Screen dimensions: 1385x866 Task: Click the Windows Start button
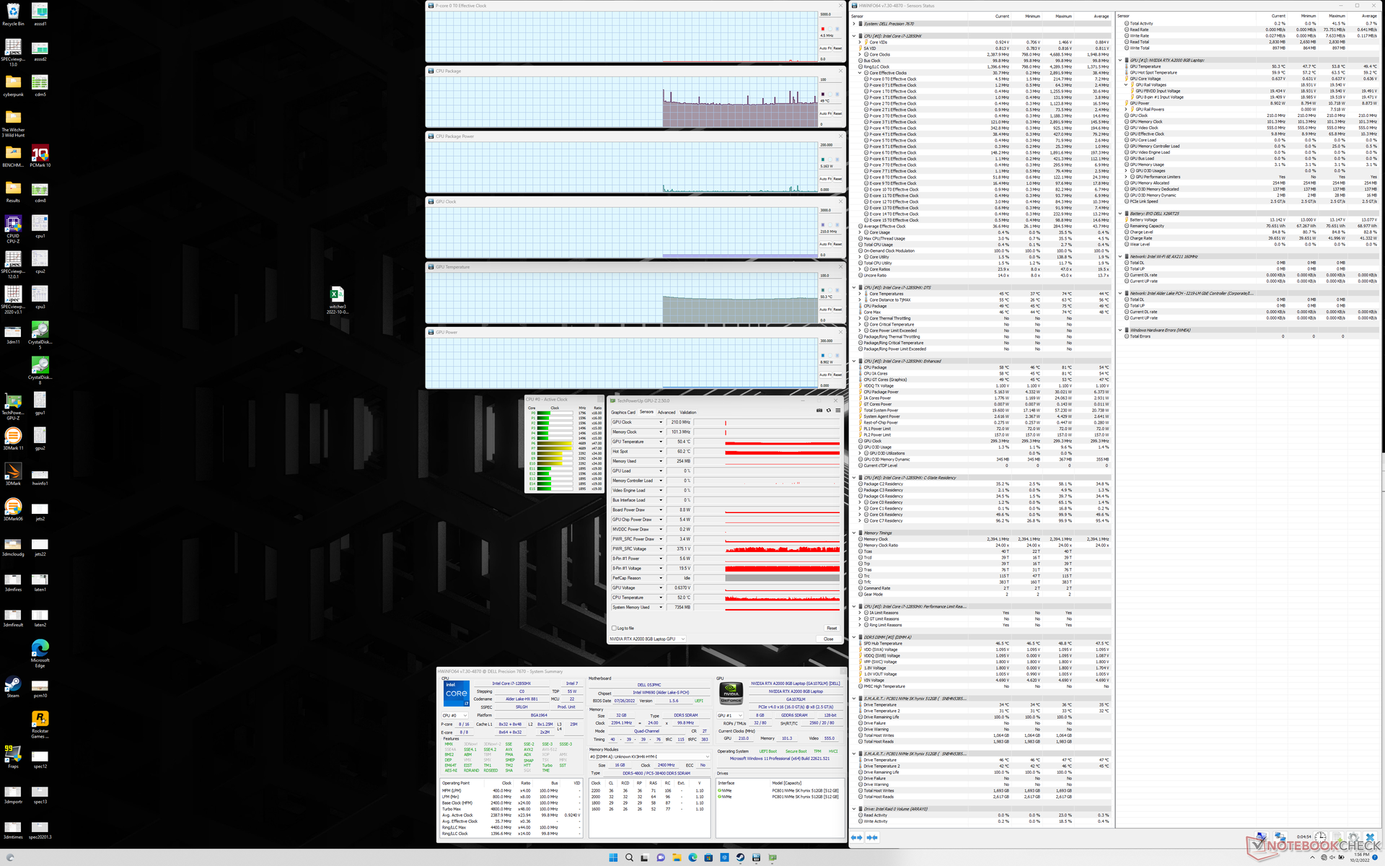pos(613,857)
